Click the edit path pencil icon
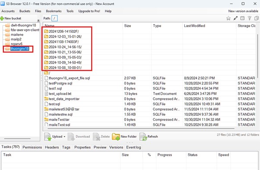The height and width of the screenshot is (170, 260). click(x=235, y=18)
